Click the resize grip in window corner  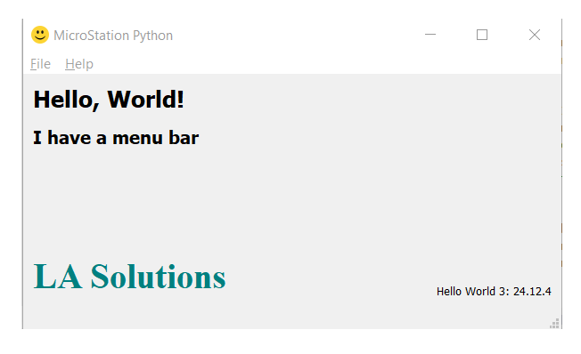tap(554, 323)
